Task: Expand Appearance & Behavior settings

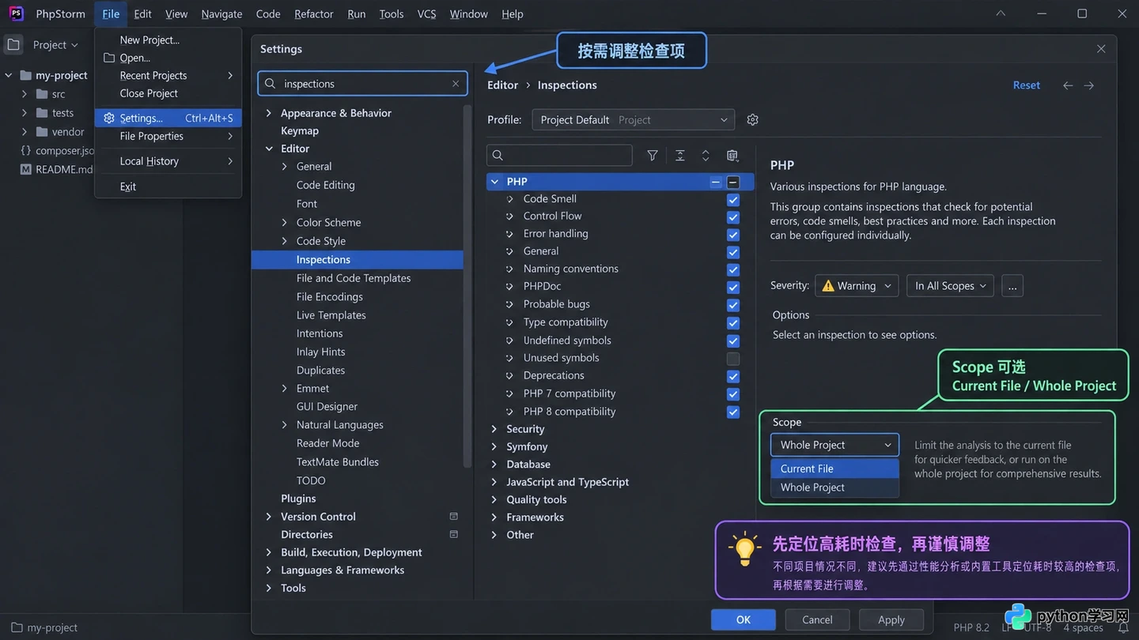Action: point(269,113)
